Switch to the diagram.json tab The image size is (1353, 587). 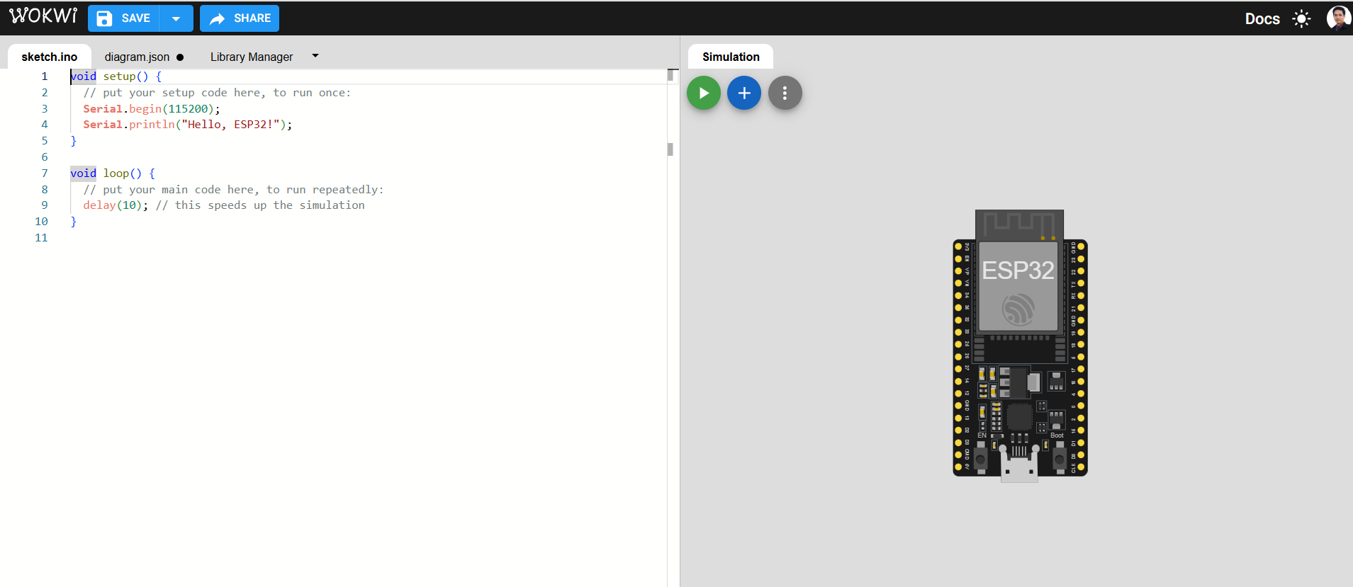tap(137, 57)
